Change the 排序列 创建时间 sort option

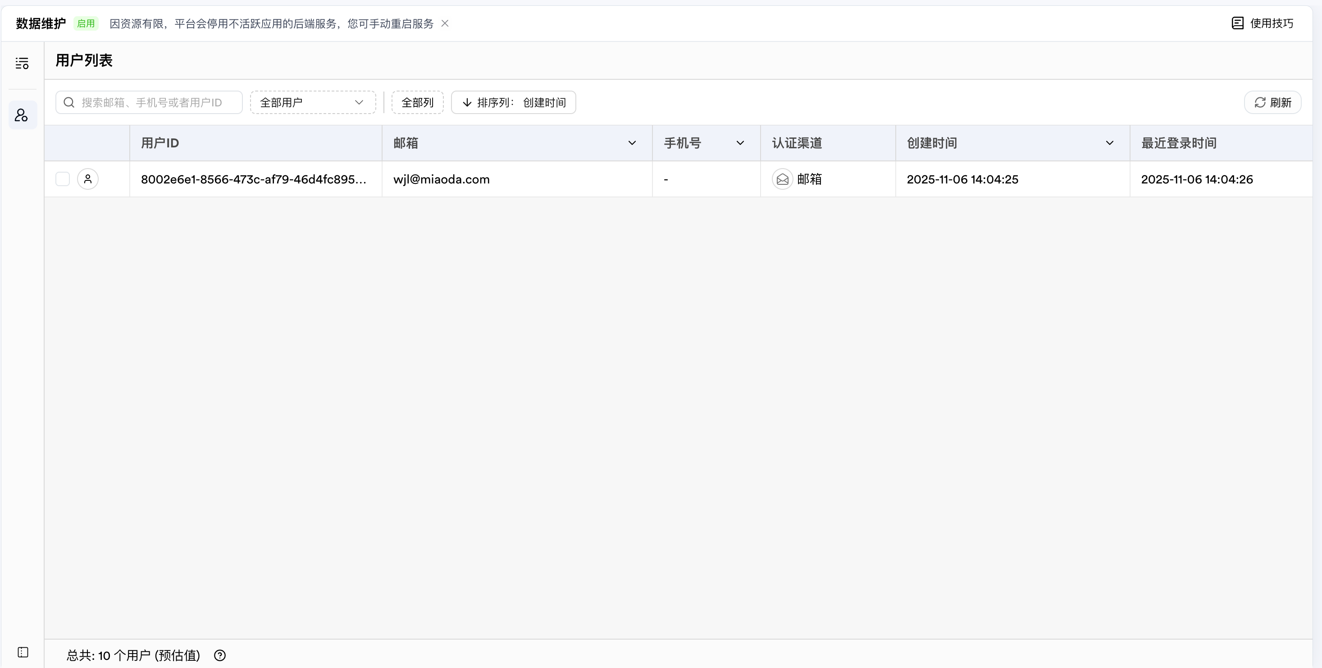513,103
